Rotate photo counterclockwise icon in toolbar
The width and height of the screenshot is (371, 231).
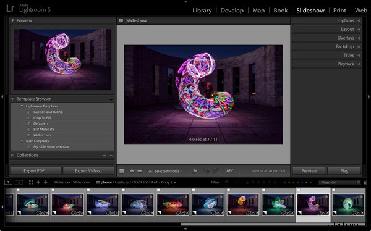coord(207,170)
